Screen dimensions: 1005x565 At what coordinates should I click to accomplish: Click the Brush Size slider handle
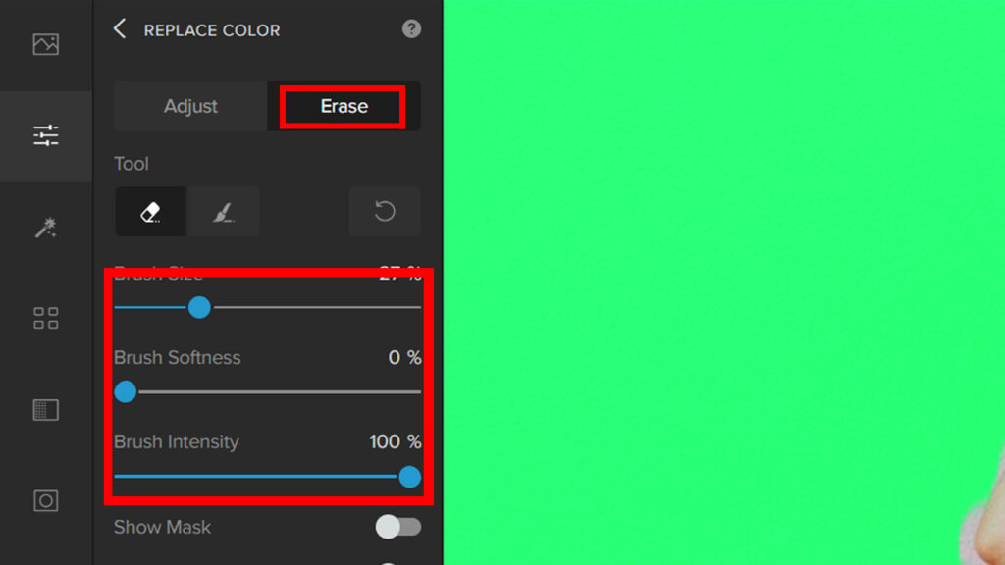click(199, 307)
